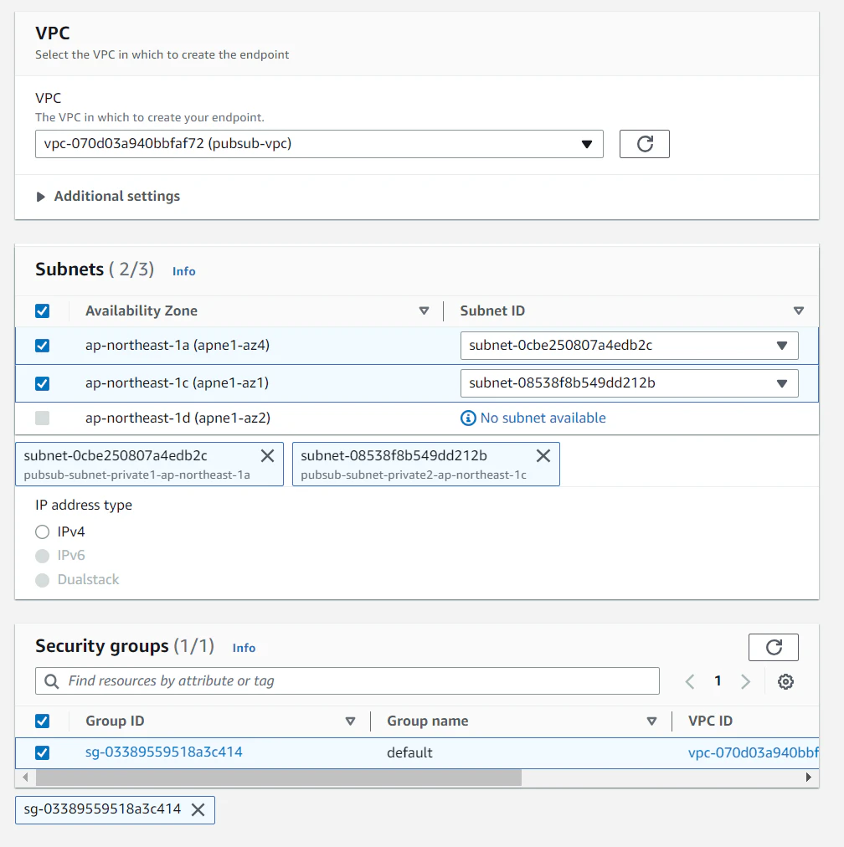844x847 pixels.
Task: Open vpc-070d03a940bbf VPC ID link
Action: 754,753
